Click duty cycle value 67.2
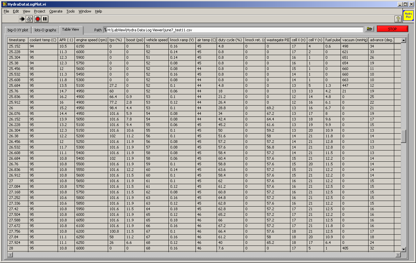Image resolution: width=416 pixels, height=263 pixels. tap(231, 226)
